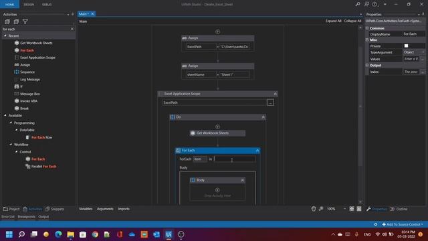This screenshot has height=241, width=428.
Task: Open the Arguments panel
Action: pos(105,209)
